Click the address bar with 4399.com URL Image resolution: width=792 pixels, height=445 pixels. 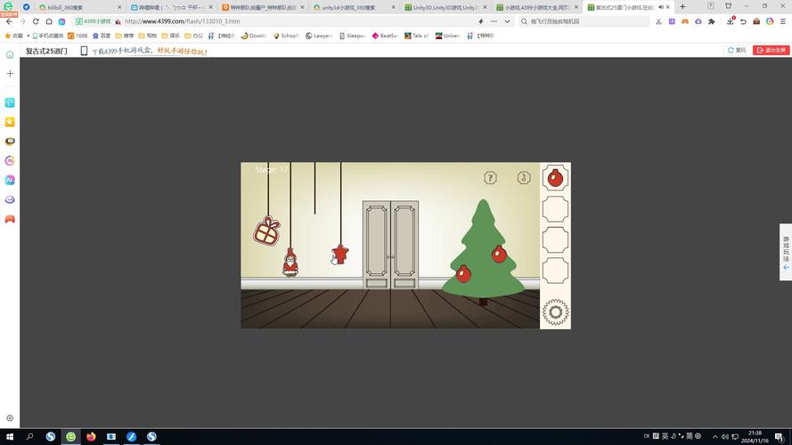tap(294, 21)
